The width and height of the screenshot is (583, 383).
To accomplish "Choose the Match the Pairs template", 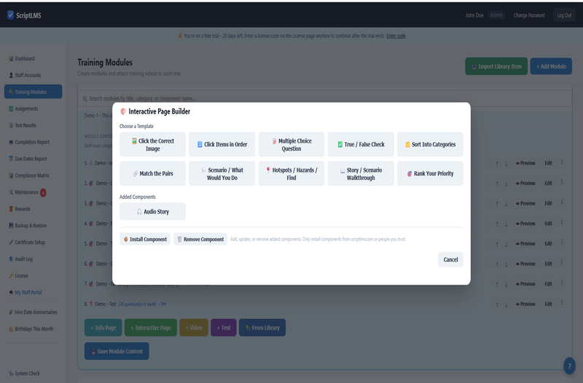I will pyautogui.click(x=152, y=173).
